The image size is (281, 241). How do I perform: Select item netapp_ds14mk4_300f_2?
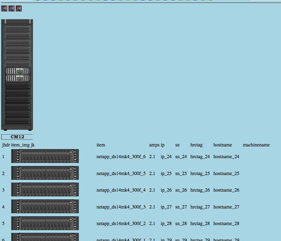pos(121,224)
